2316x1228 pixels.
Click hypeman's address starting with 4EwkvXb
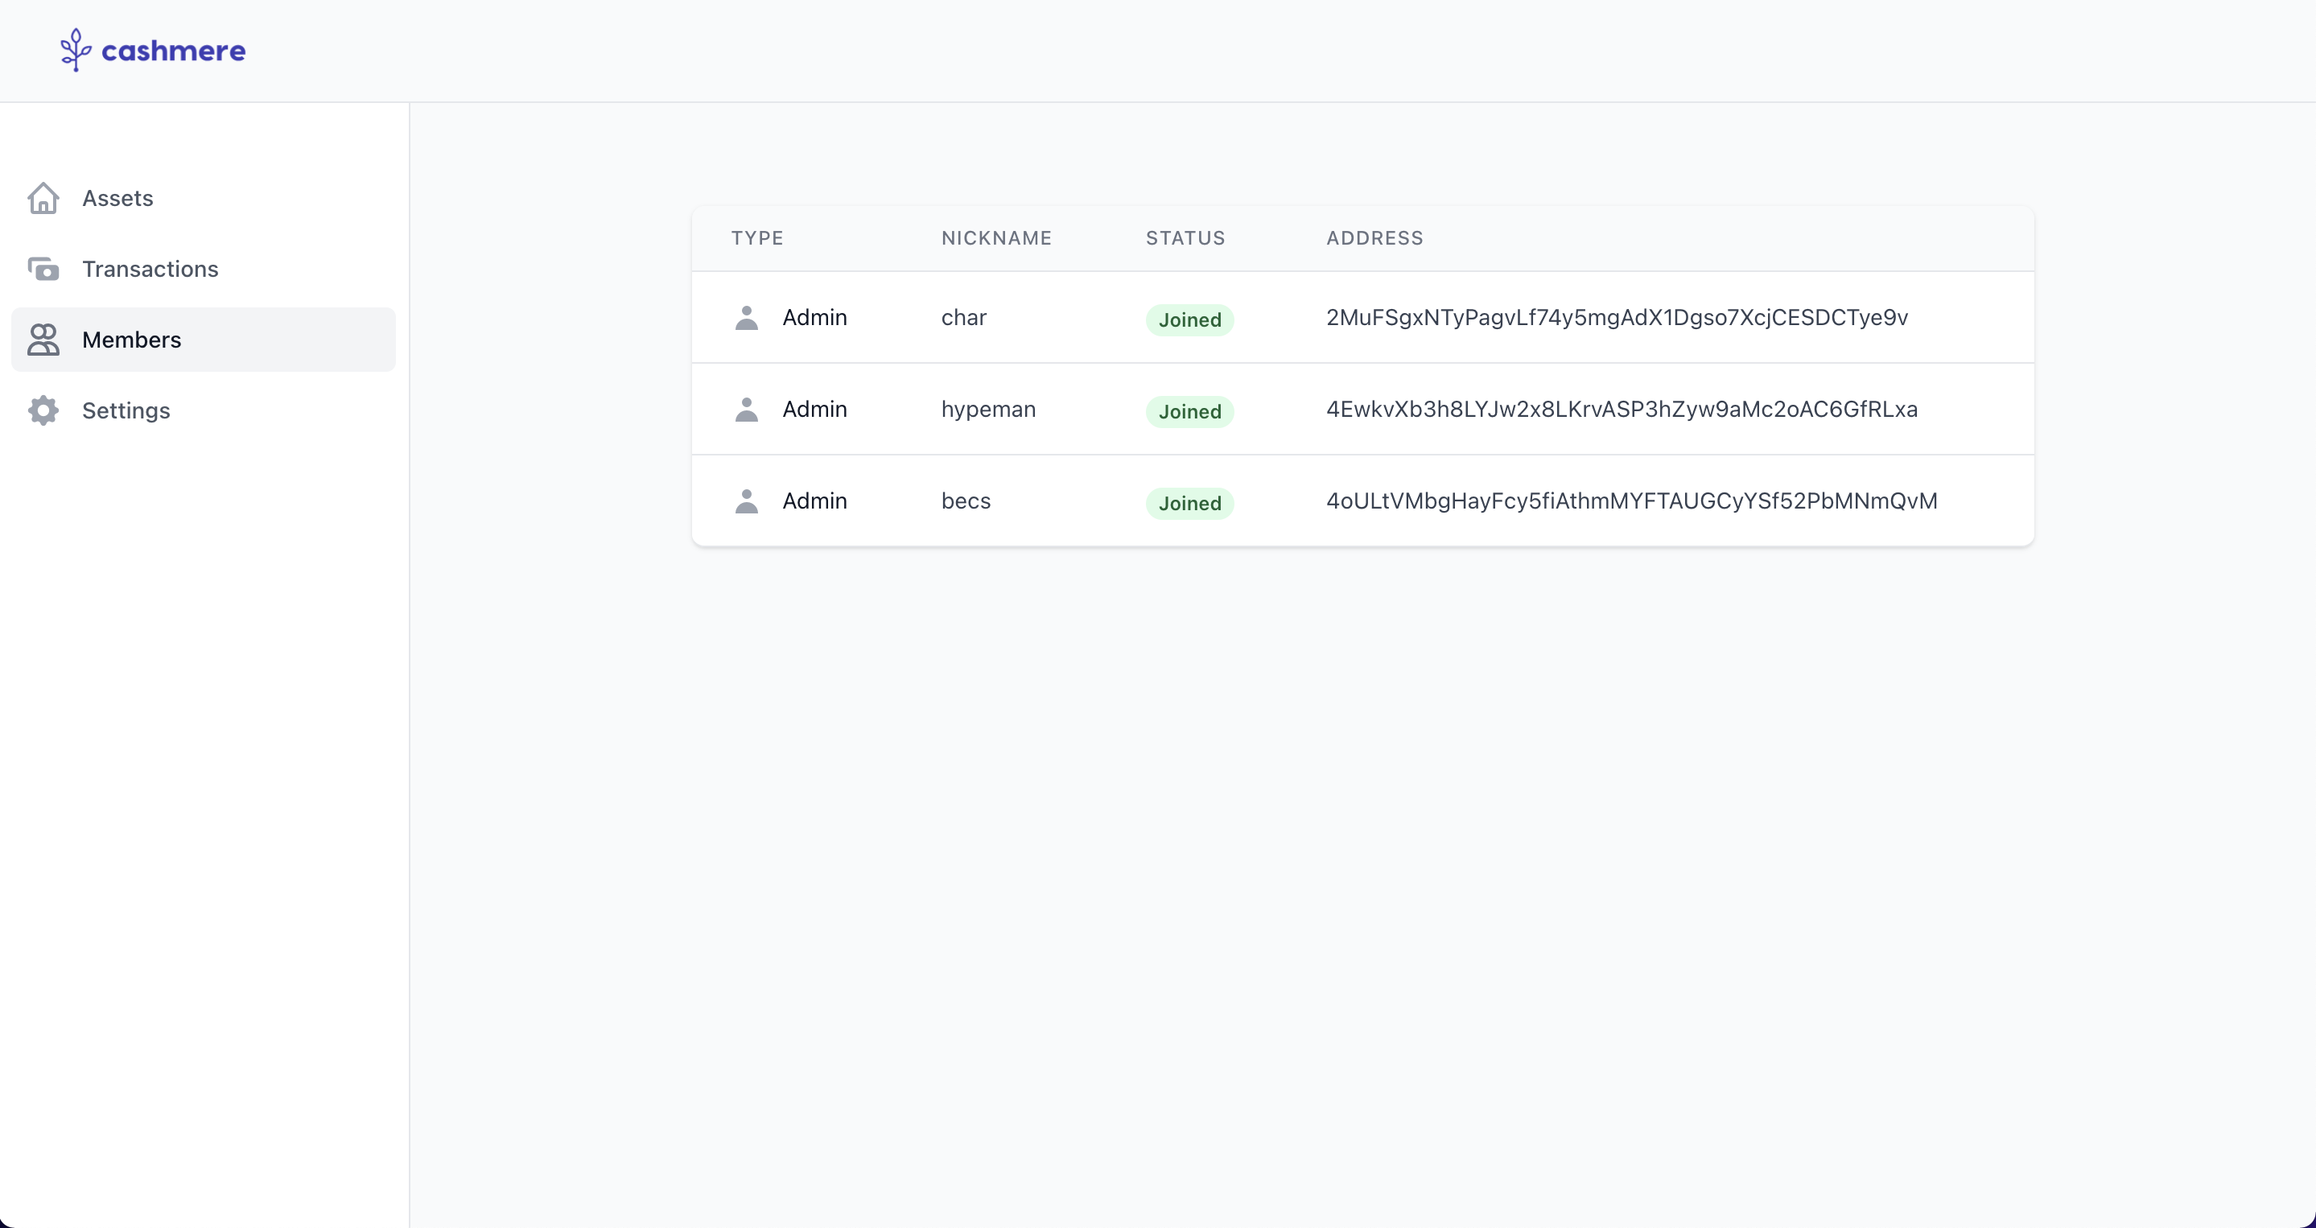tap(1621, 409)
